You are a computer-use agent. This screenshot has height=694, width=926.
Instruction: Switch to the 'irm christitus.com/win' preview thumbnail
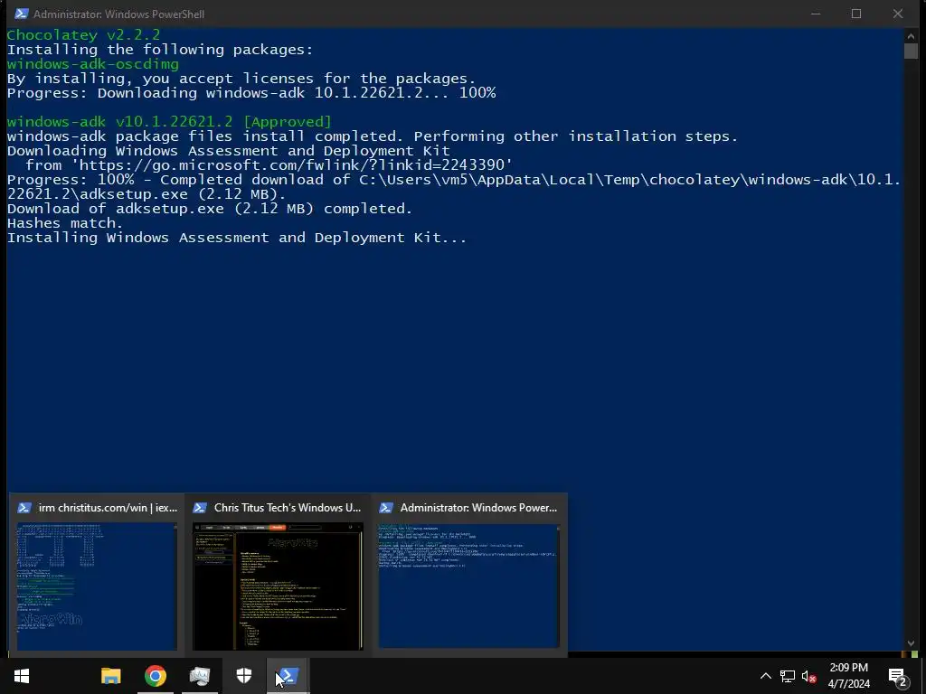click(x=97, y=586)
